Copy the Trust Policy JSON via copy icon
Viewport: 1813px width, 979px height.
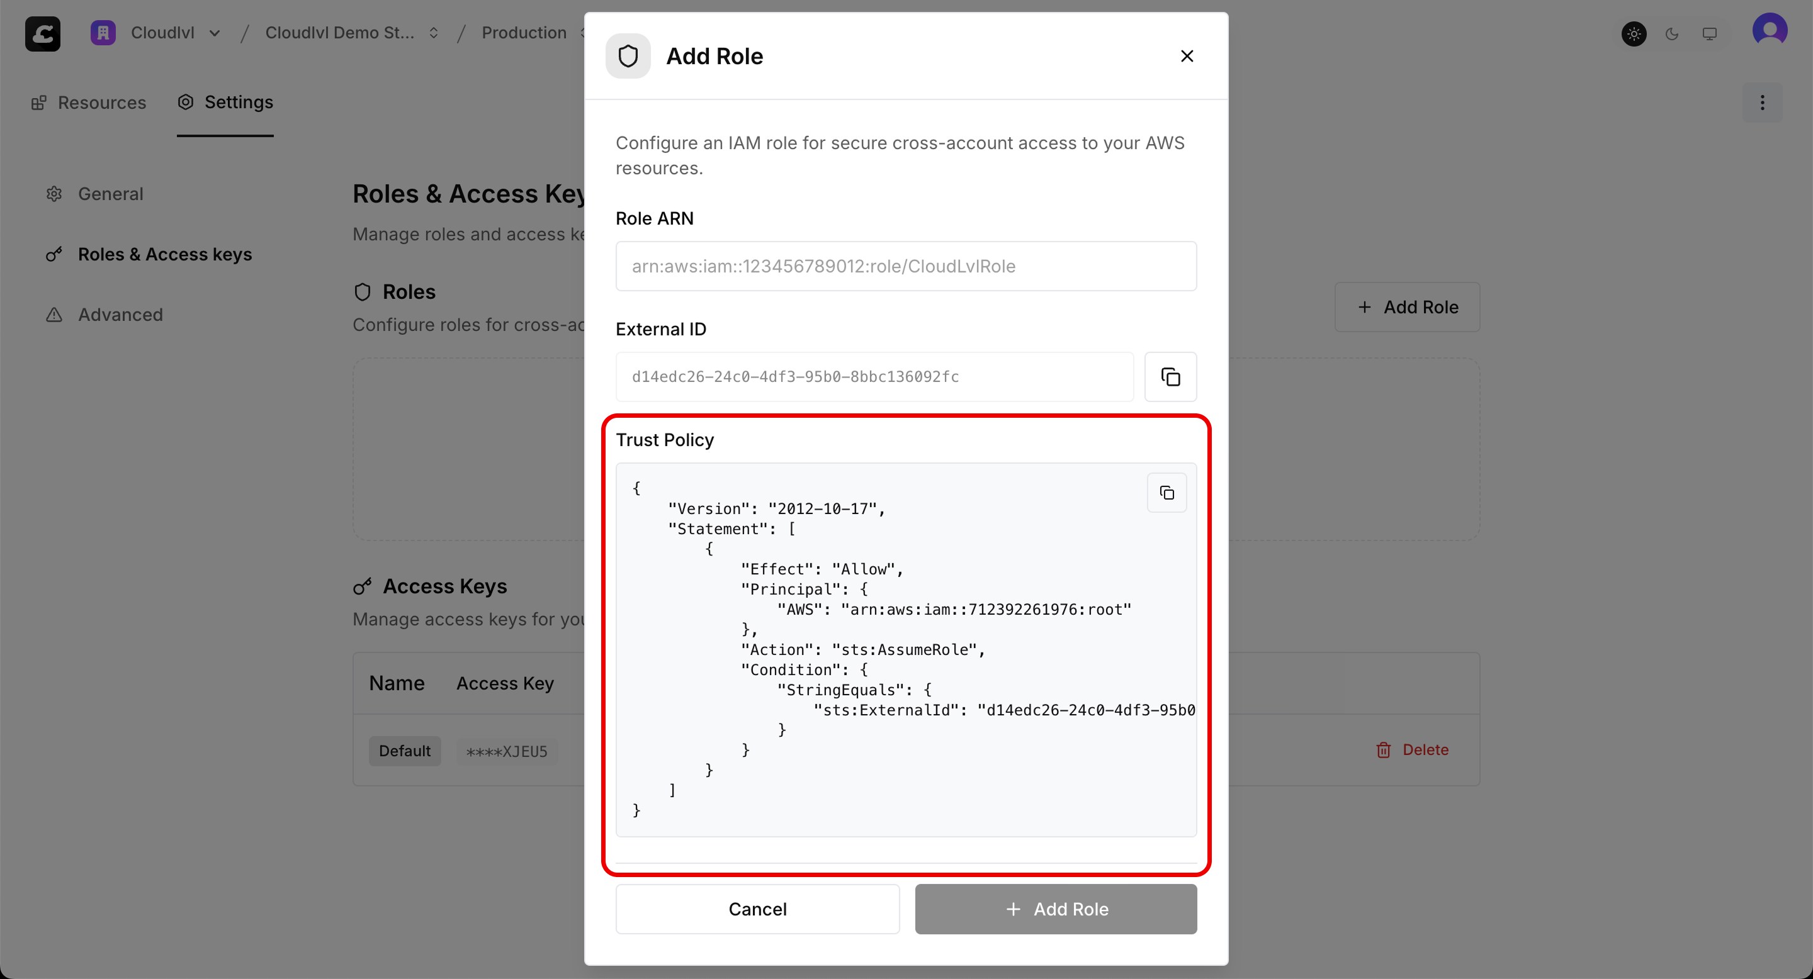click(x=1166, y=492)
